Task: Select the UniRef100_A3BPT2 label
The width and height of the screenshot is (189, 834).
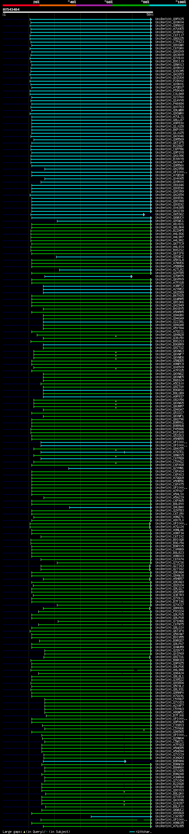Action: [170, 286]
